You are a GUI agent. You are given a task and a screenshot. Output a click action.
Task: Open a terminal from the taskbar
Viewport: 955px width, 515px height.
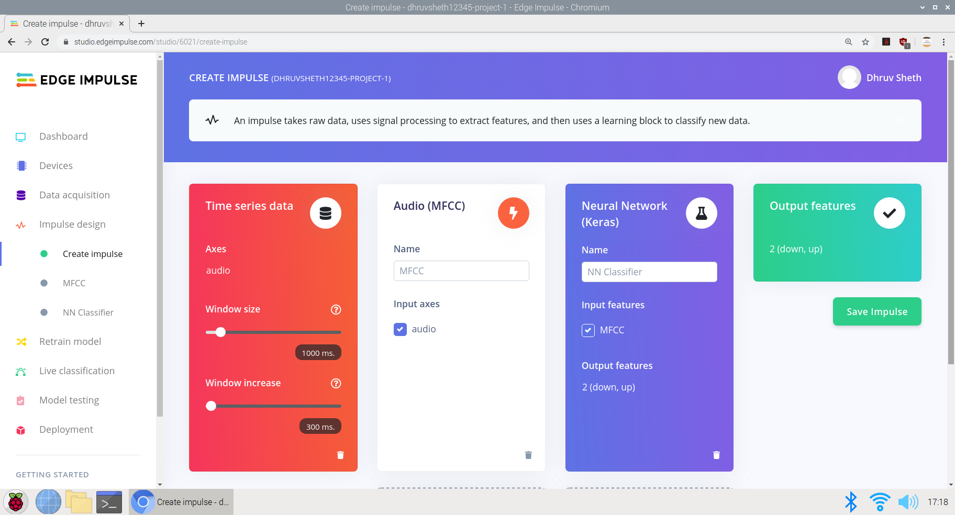[109, 501]
